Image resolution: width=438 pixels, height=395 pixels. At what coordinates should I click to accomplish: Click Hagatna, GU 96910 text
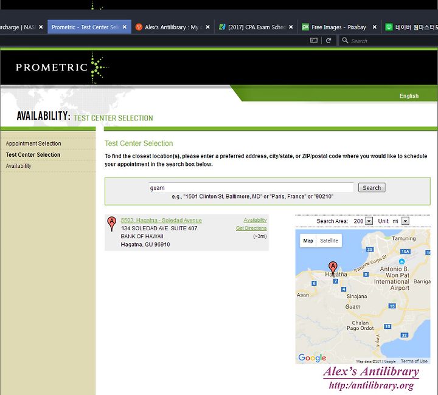coord(145,244)
